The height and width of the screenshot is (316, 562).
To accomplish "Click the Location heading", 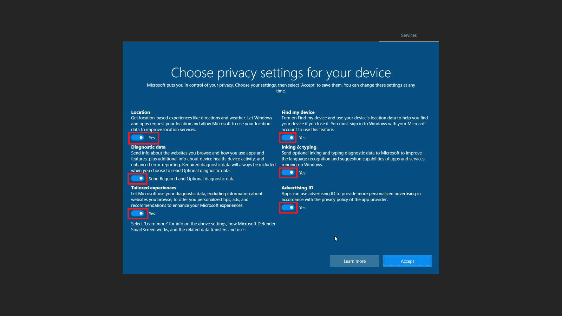I will pos(140,112).
